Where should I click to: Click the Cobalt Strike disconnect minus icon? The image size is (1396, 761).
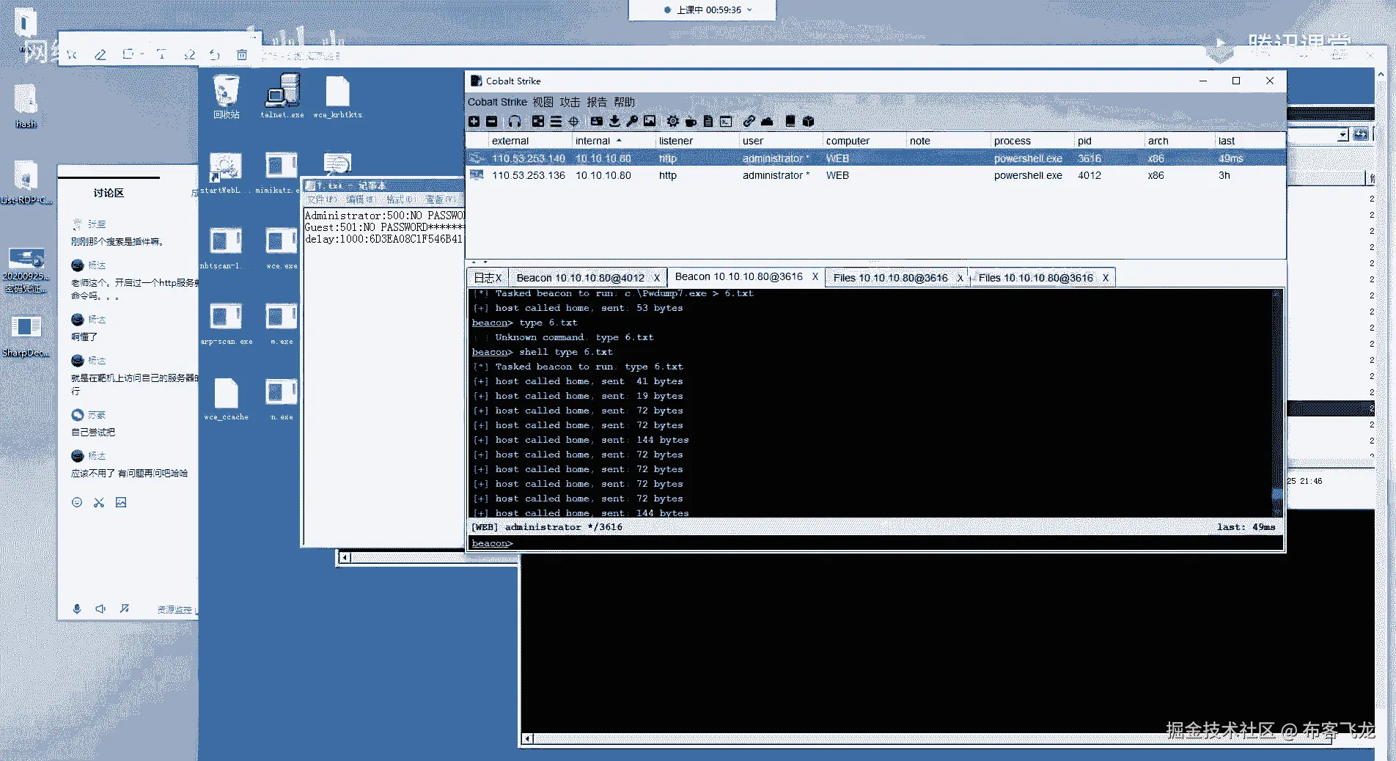point(492,121)
